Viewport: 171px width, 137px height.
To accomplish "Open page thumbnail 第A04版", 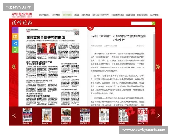I will (x=85, y=115).
